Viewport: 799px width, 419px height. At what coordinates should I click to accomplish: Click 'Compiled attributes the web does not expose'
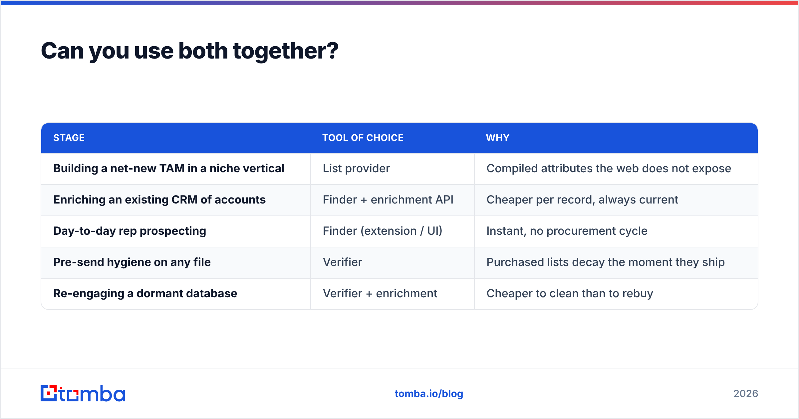point(609,168)
